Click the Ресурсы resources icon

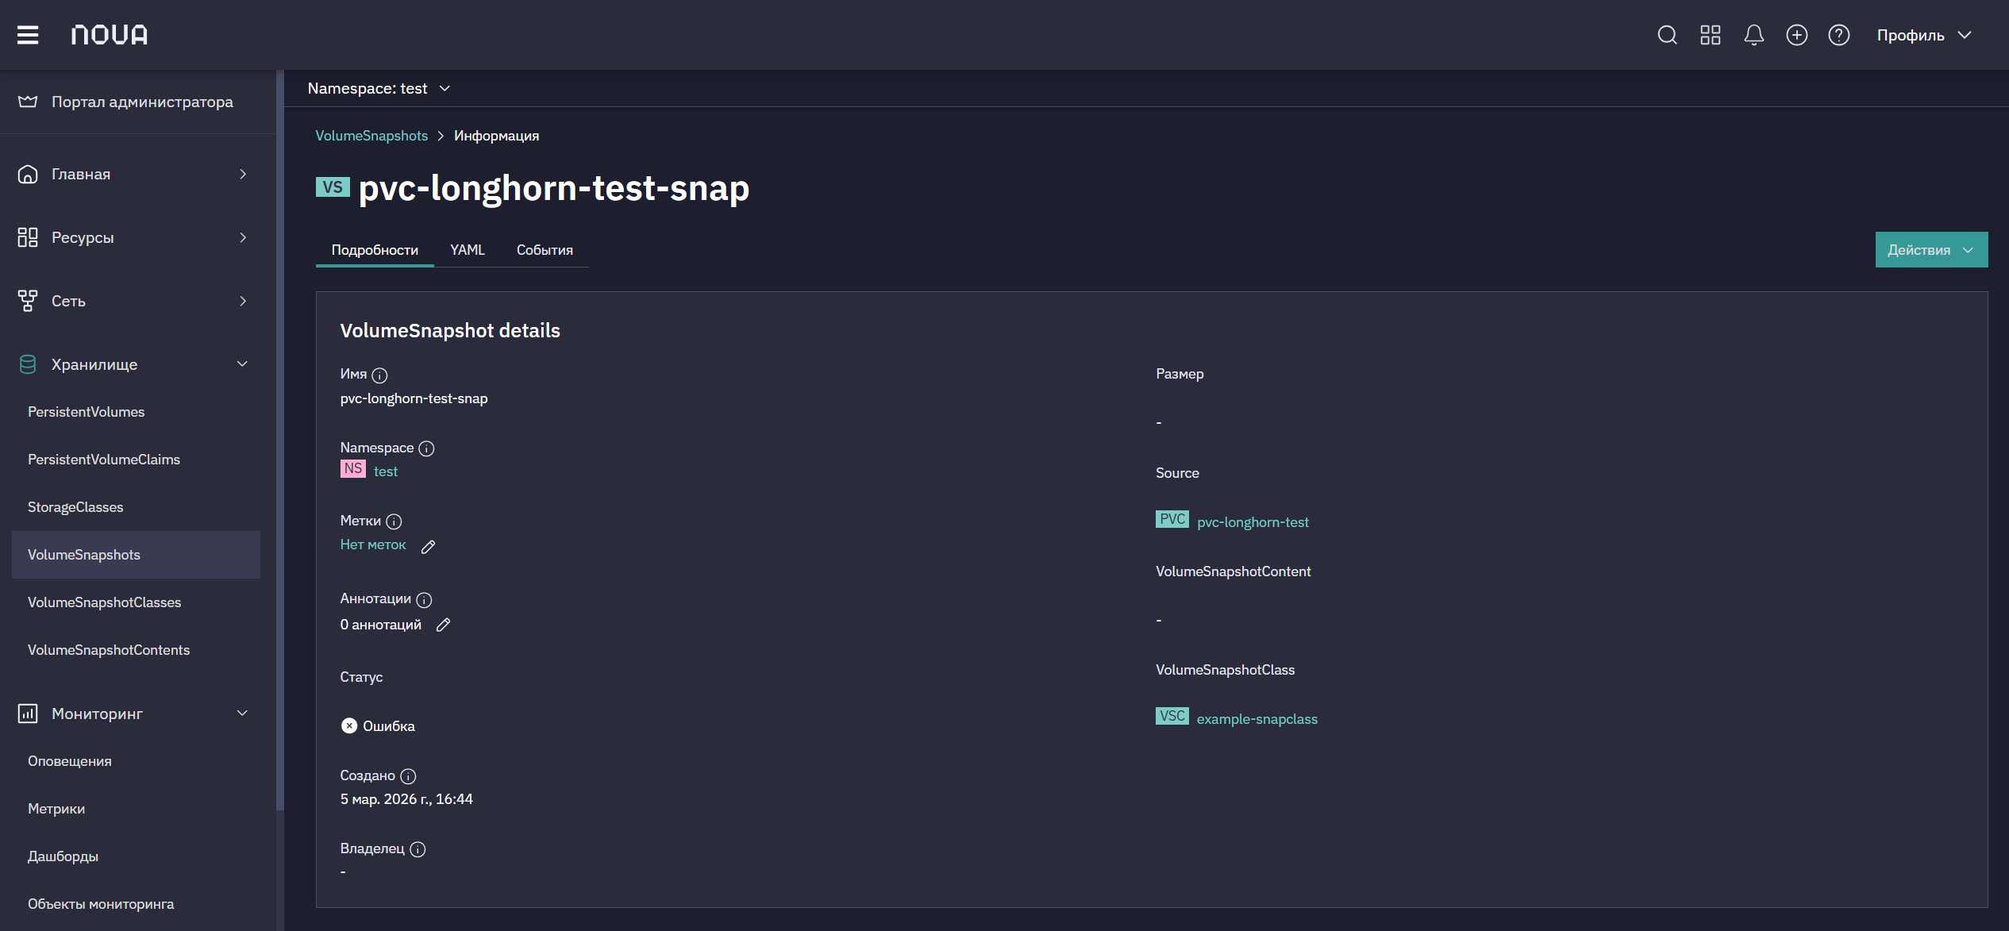[28, 237]
